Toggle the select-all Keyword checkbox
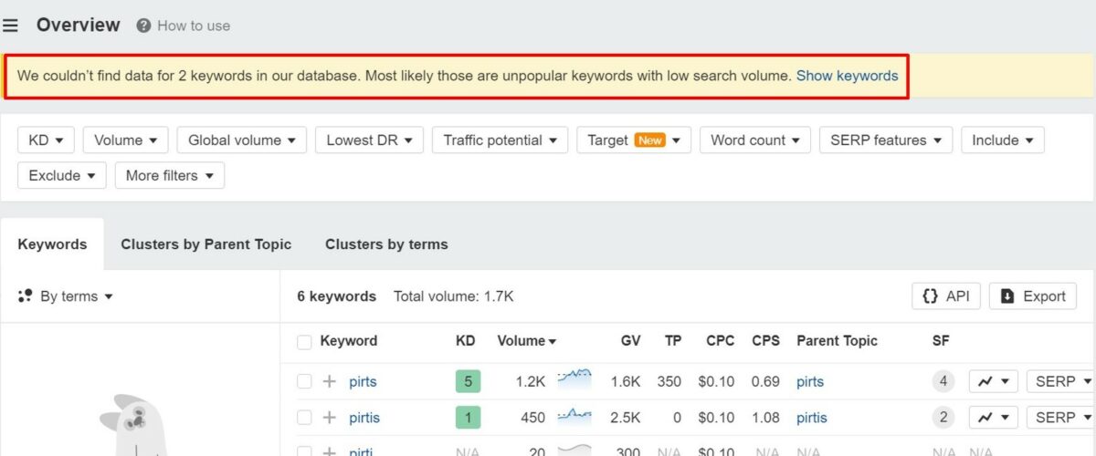Screen dimensions: 1096x456 coord(304,342)
